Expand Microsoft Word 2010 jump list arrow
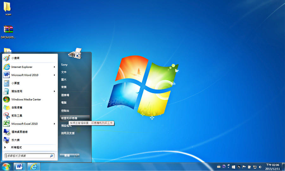This screenshot has width=285, height=171. (x=54, y=75)
